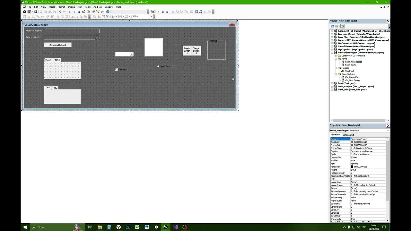Run the macro from the Standard toolbar

pyautogui.click(x=70, y=12)
